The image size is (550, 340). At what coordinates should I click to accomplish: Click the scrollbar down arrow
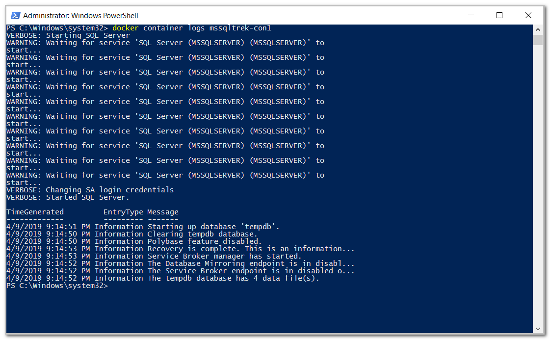click(x=537, y=329)
